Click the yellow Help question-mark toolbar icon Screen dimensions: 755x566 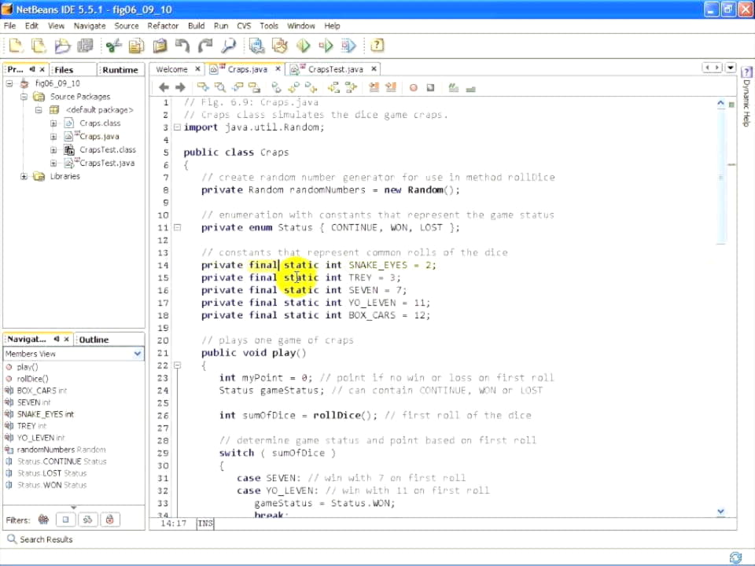[377, 46]
